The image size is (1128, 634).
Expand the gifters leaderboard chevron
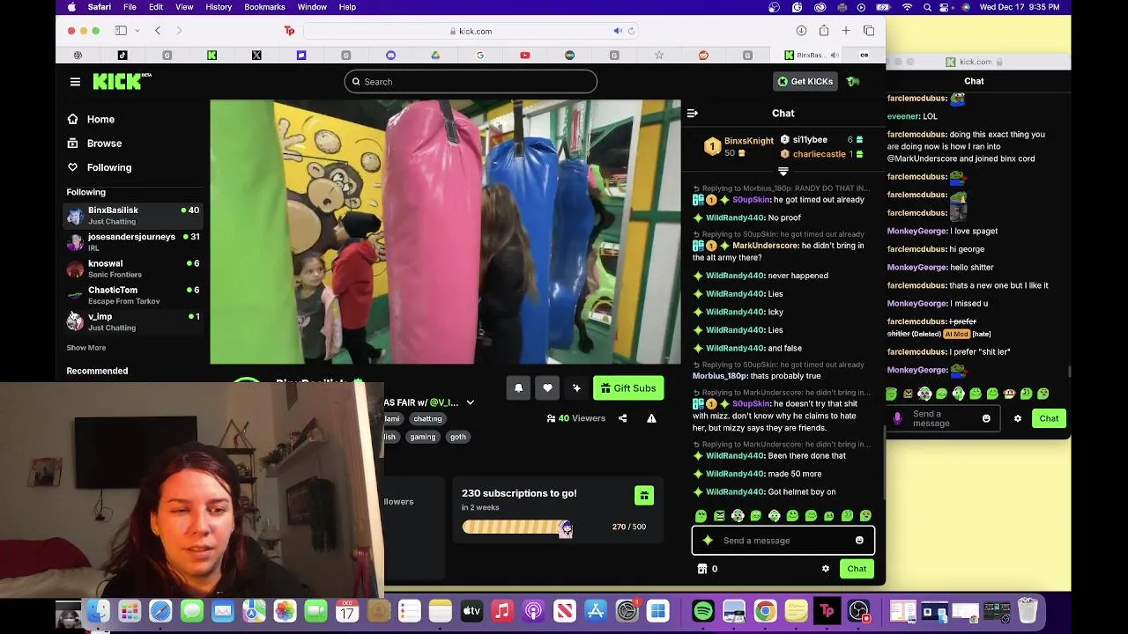point(783,172)
